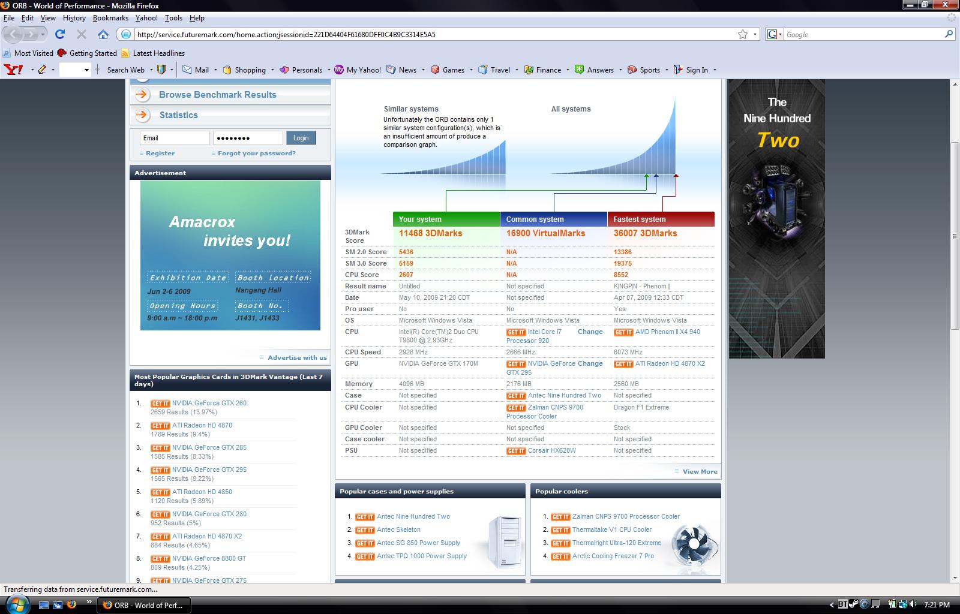
Task: Click Firefox quick launch icon in taskbar
Action: (x=71, y=604)
